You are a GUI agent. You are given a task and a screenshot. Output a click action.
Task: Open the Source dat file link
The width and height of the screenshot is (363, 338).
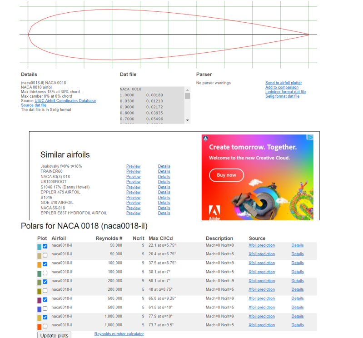point(34,105)
